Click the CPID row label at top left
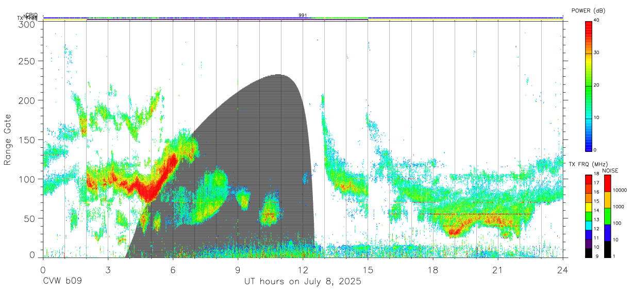The width and height of the screenshot is (633, 292). pyautogui.click(x=31, y=15)
